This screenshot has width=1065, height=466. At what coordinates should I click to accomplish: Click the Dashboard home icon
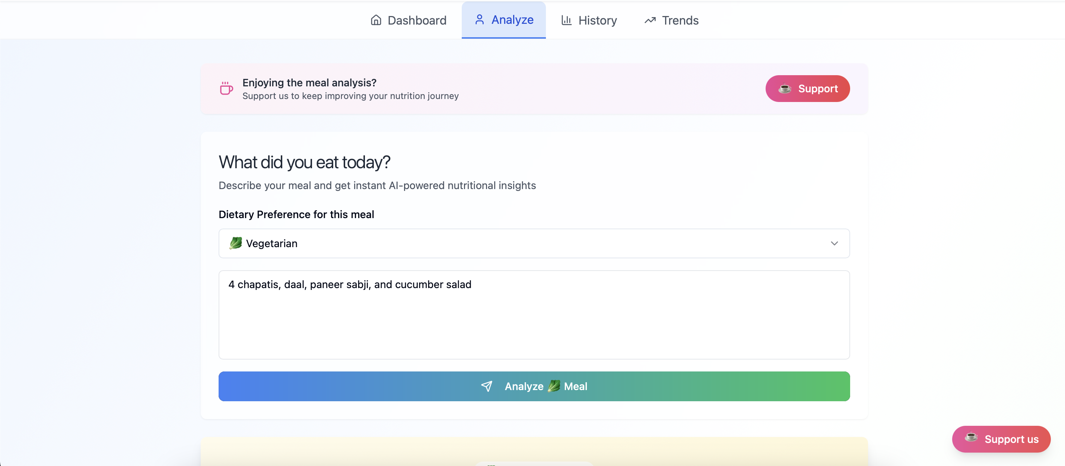click(x=375, y=20)
